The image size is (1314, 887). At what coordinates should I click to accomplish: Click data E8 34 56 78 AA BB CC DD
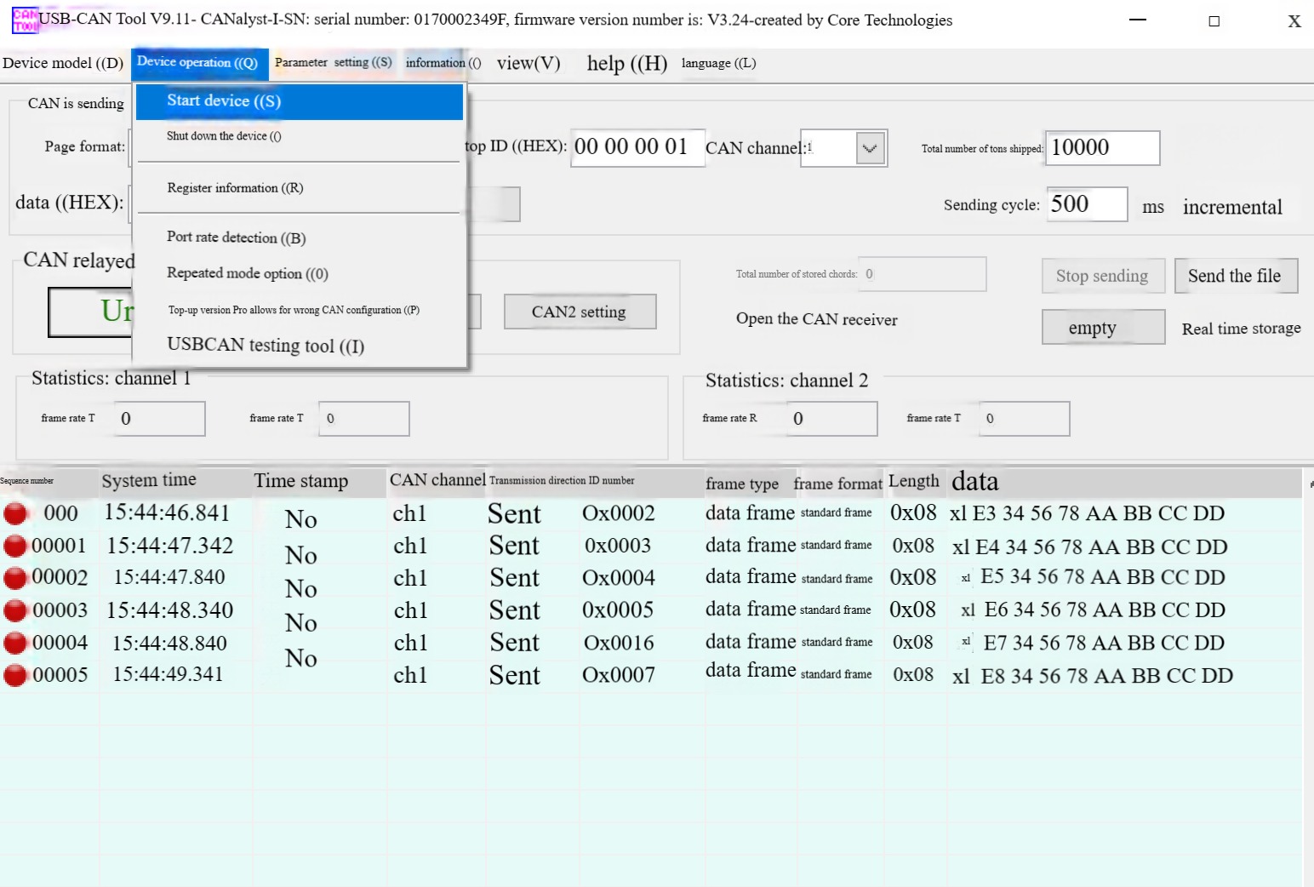1107,676
